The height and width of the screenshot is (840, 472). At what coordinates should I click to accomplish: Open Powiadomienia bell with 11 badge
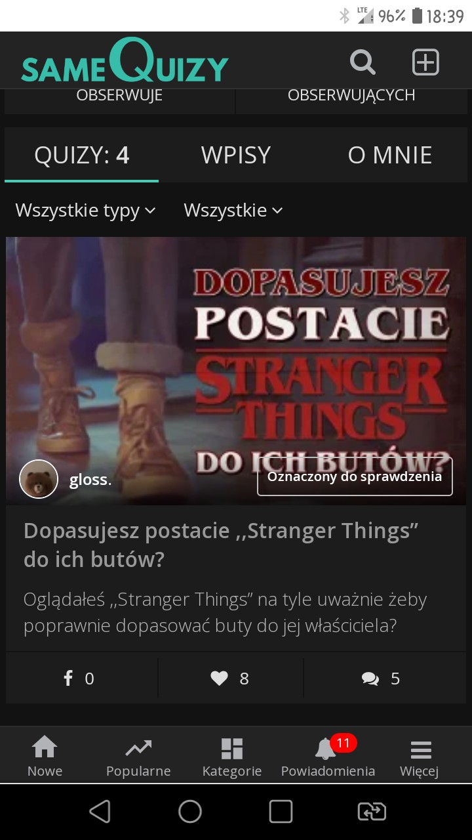(328, 757)
